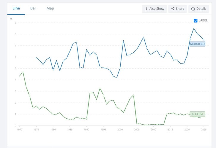Click the three-dot icon on Also Show
The width and height of the screenshot is (216, 148).
click(146, 9)
